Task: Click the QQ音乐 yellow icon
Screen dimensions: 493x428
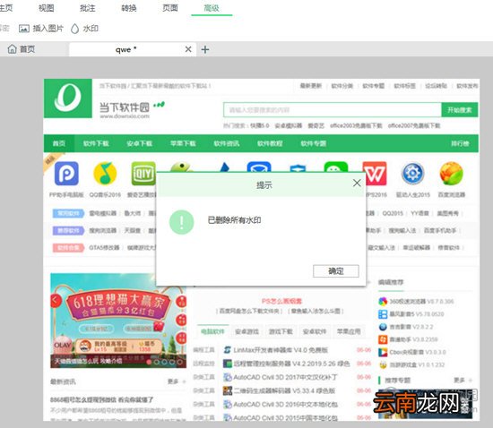Action: (x=105, y=174)
